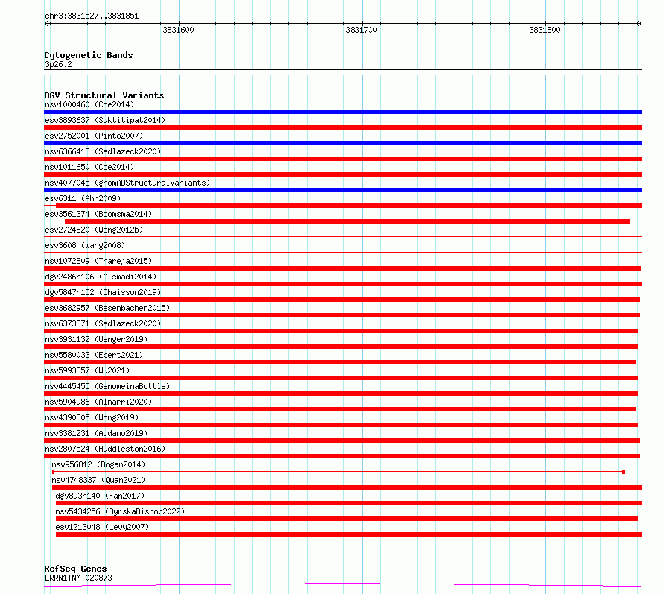Screen dimensions: 663x594
Task: Open esv6311 (Ahn2009) variant label
Action: point(83,198)
